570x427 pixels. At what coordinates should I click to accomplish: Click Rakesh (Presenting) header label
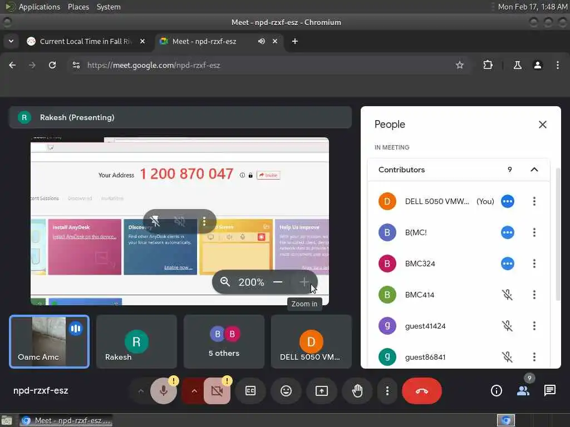pos(77,117)
